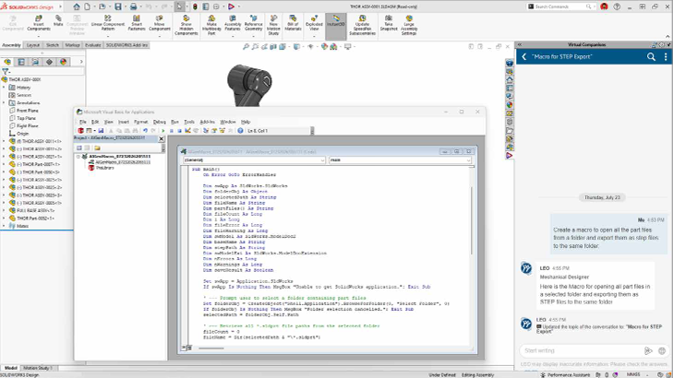Close the VBA Project pane
The image size is (673, 378).
pos(162,138)
